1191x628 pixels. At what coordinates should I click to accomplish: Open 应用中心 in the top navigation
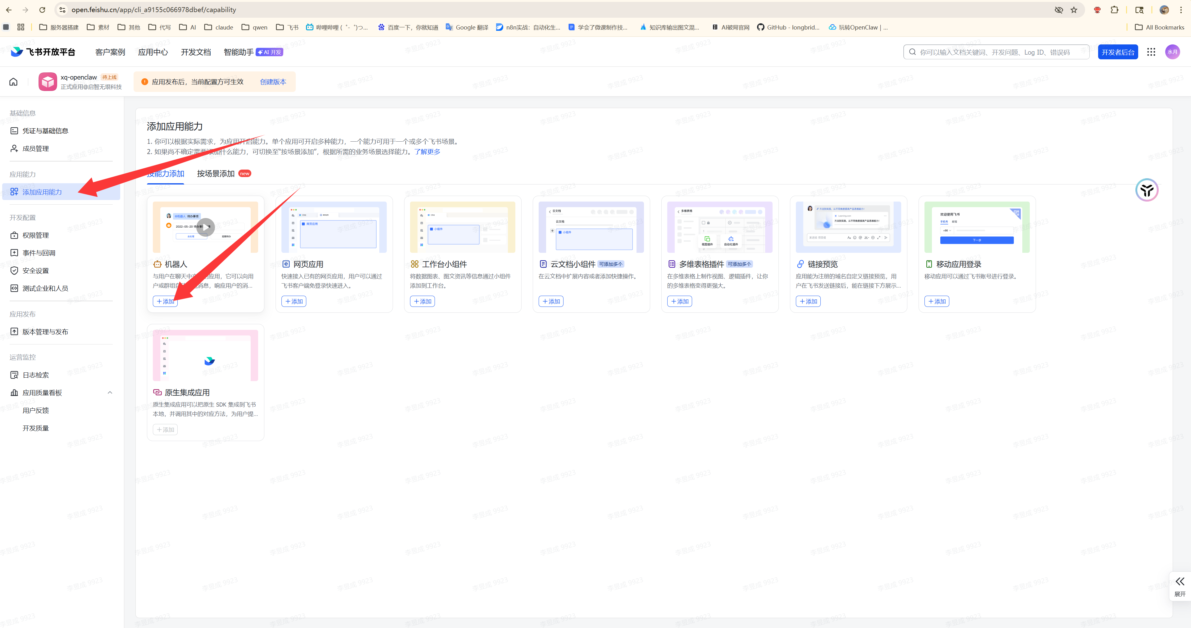pyautogui.click(x=153, y=52)
